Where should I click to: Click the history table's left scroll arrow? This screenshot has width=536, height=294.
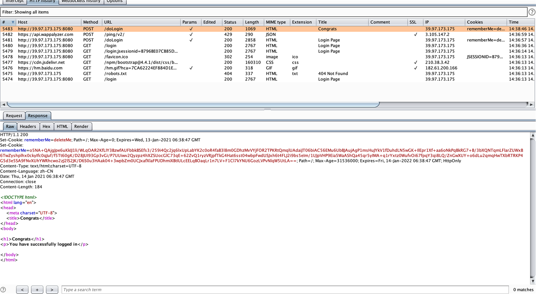pyautogui.click(x=3, y=105)
